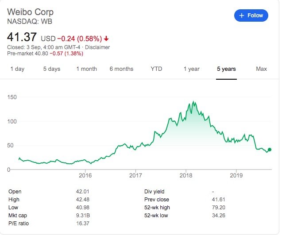282x235 pixels.
Task: Click the plus icon in Follow button
Action: (x=242, y=15)
